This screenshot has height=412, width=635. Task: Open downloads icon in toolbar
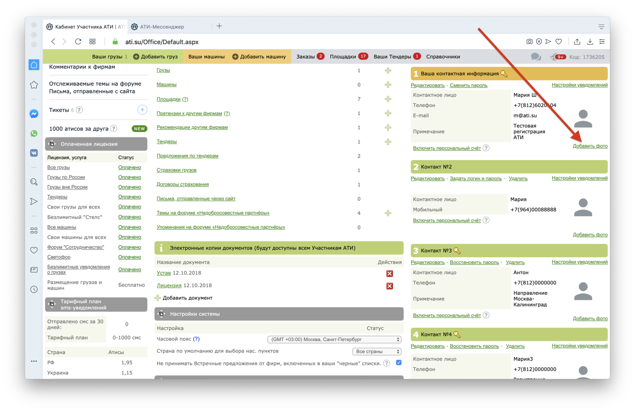[590, 42]
